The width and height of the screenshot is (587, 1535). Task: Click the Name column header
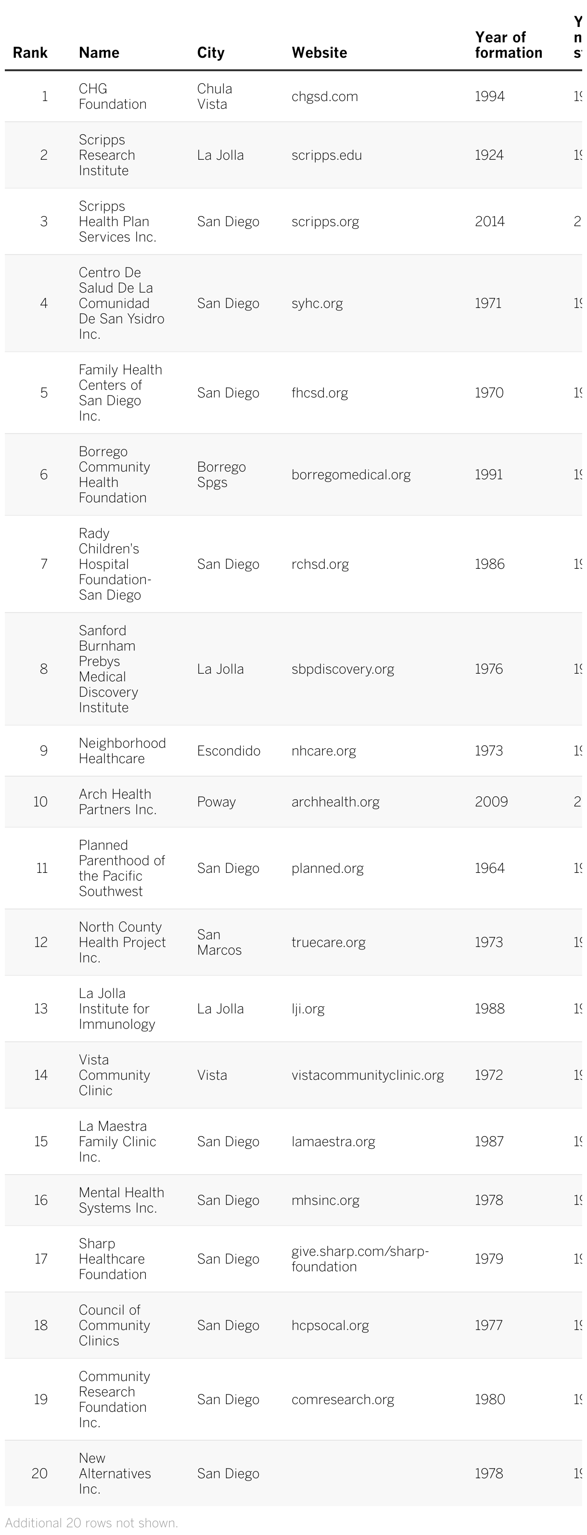point(99,52)
